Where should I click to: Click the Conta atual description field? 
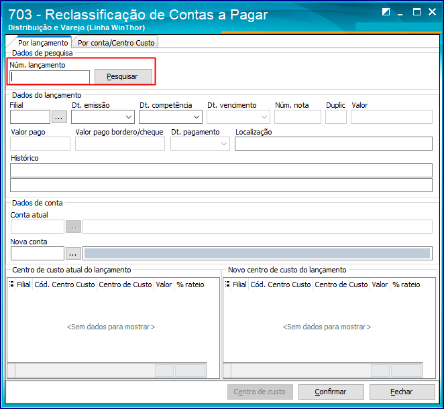(x=258, y=227)
